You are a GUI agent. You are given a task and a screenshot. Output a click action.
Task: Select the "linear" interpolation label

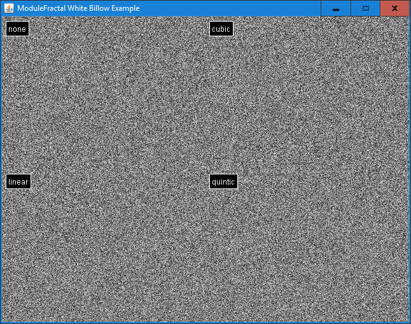click(x=18, y=181)
